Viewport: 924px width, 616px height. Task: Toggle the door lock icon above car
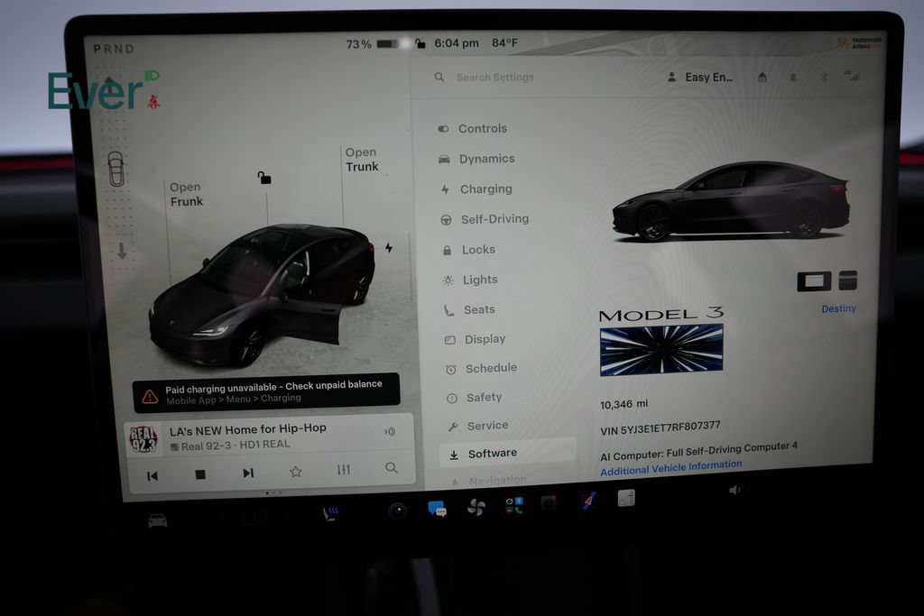coord(264,178)
